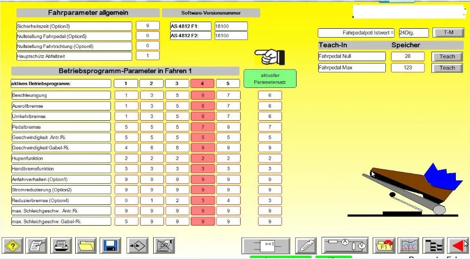Click Ausrollbremse value in program 2 column
The image size is (470, 259).
click(x=152, y=106)
